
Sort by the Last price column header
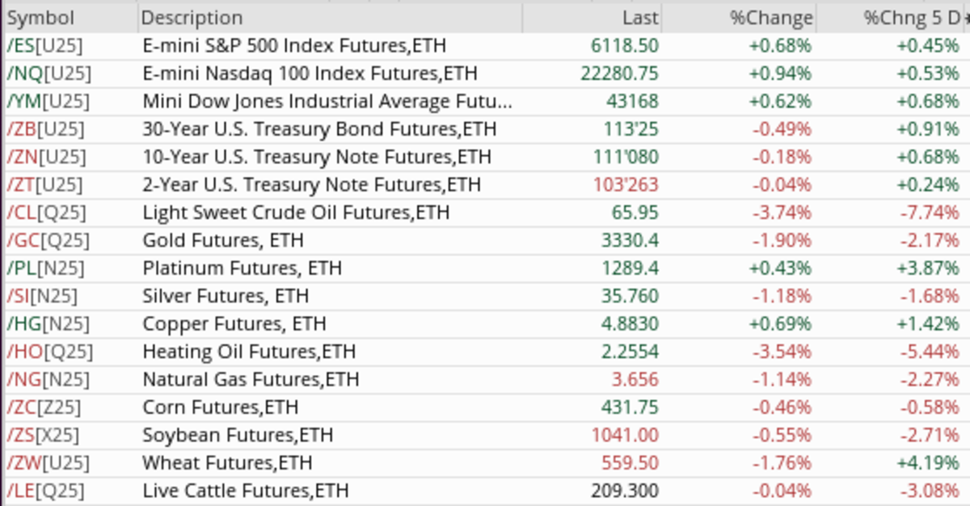640,18
